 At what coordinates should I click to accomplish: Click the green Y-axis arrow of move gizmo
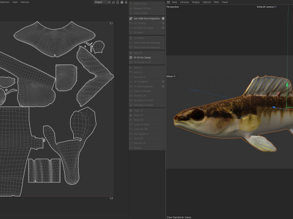(287, 85)
